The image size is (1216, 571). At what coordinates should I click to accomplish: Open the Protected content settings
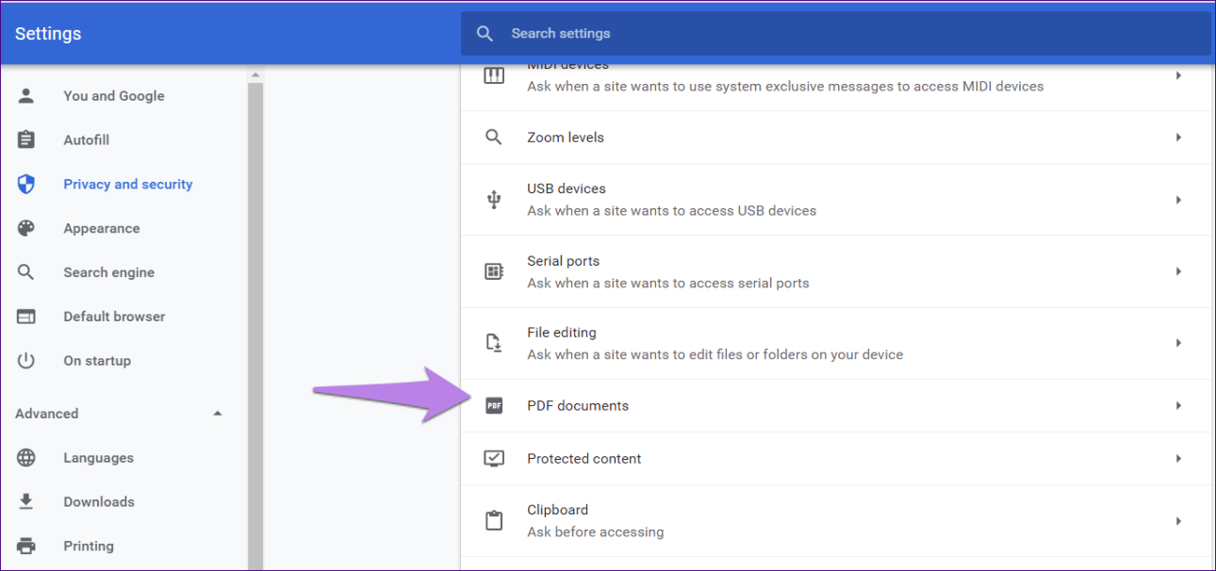click(x=584, y=459)
